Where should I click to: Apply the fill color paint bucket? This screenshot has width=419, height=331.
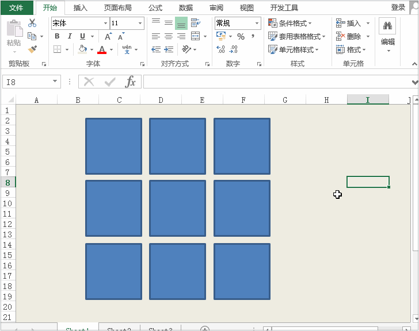tap(82, 49)
